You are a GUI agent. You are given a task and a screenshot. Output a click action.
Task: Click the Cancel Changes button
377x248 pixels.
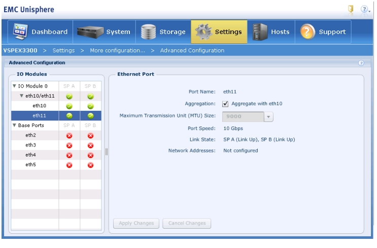coord(187,223)
